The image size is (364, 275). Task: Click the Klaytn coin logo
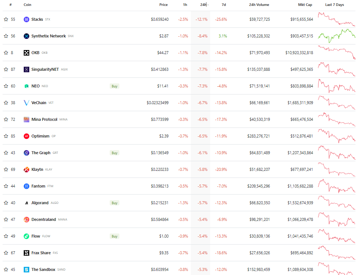click(26, 169)
